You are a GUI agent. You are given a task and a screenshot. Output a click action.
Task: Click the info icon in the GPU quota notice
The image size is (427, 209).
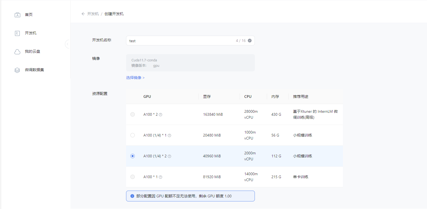(132, 196)
